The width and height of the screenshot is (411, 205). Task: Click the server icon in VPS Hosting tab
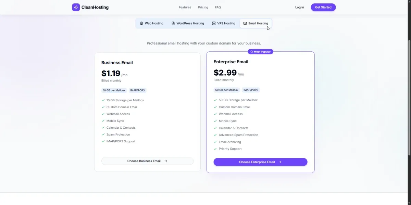click(214, 23)
